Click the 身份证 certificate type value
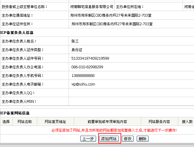This screenshot has height=147, width=194. [77, 50]
